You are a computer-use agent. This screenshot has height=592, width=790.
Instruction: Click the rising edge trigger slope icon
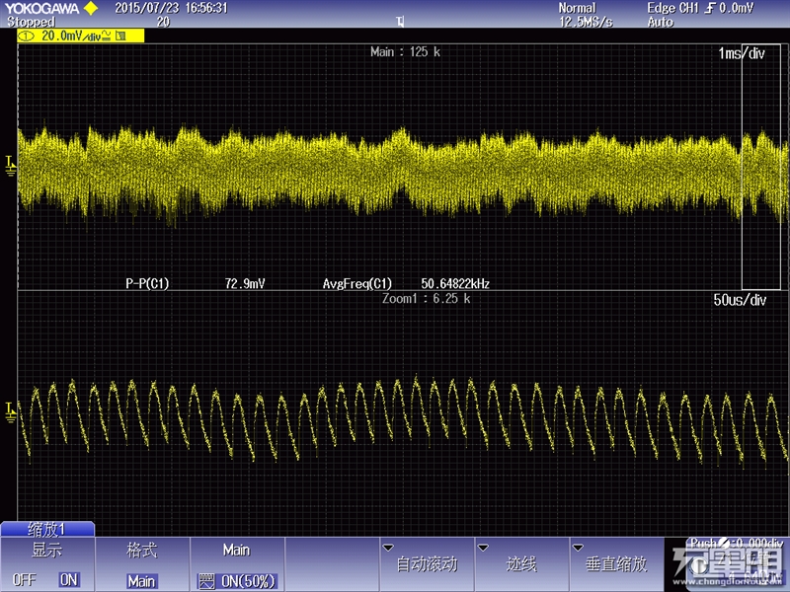pos(710,8)
